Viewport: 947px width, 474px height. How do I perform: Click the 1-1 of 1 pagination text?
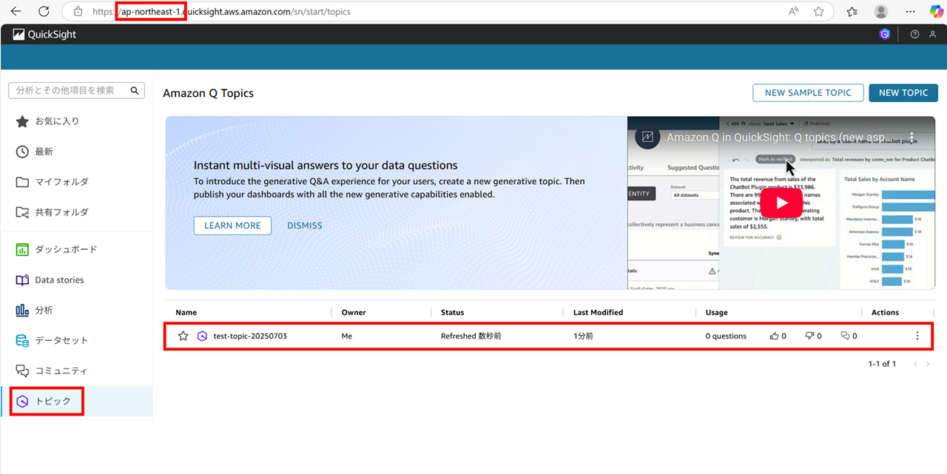tap(882, 364)
